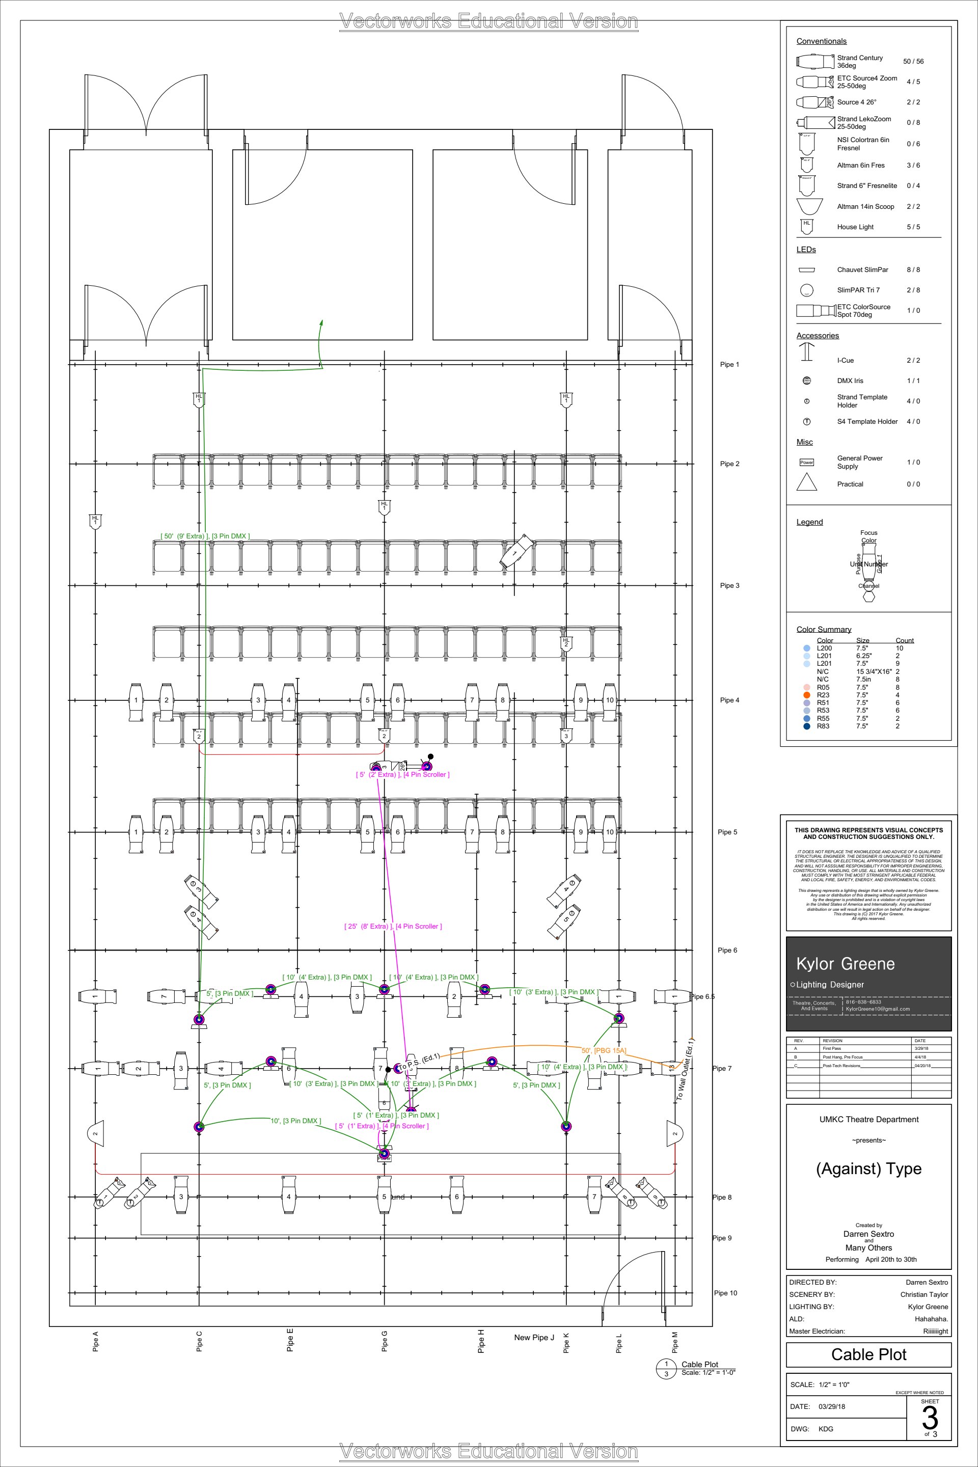This screenshot has height=1467, width=978.
Task: Click the R23 orange color swatch
Action: [806, 695]
